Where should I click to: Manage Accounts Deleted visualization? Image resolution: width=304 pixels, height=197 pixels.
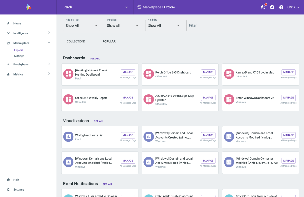click(x=208, y=161)
